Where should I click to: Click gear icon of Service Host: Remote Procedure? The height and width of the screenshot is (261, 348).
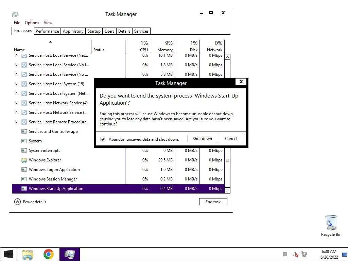[24, 122]
